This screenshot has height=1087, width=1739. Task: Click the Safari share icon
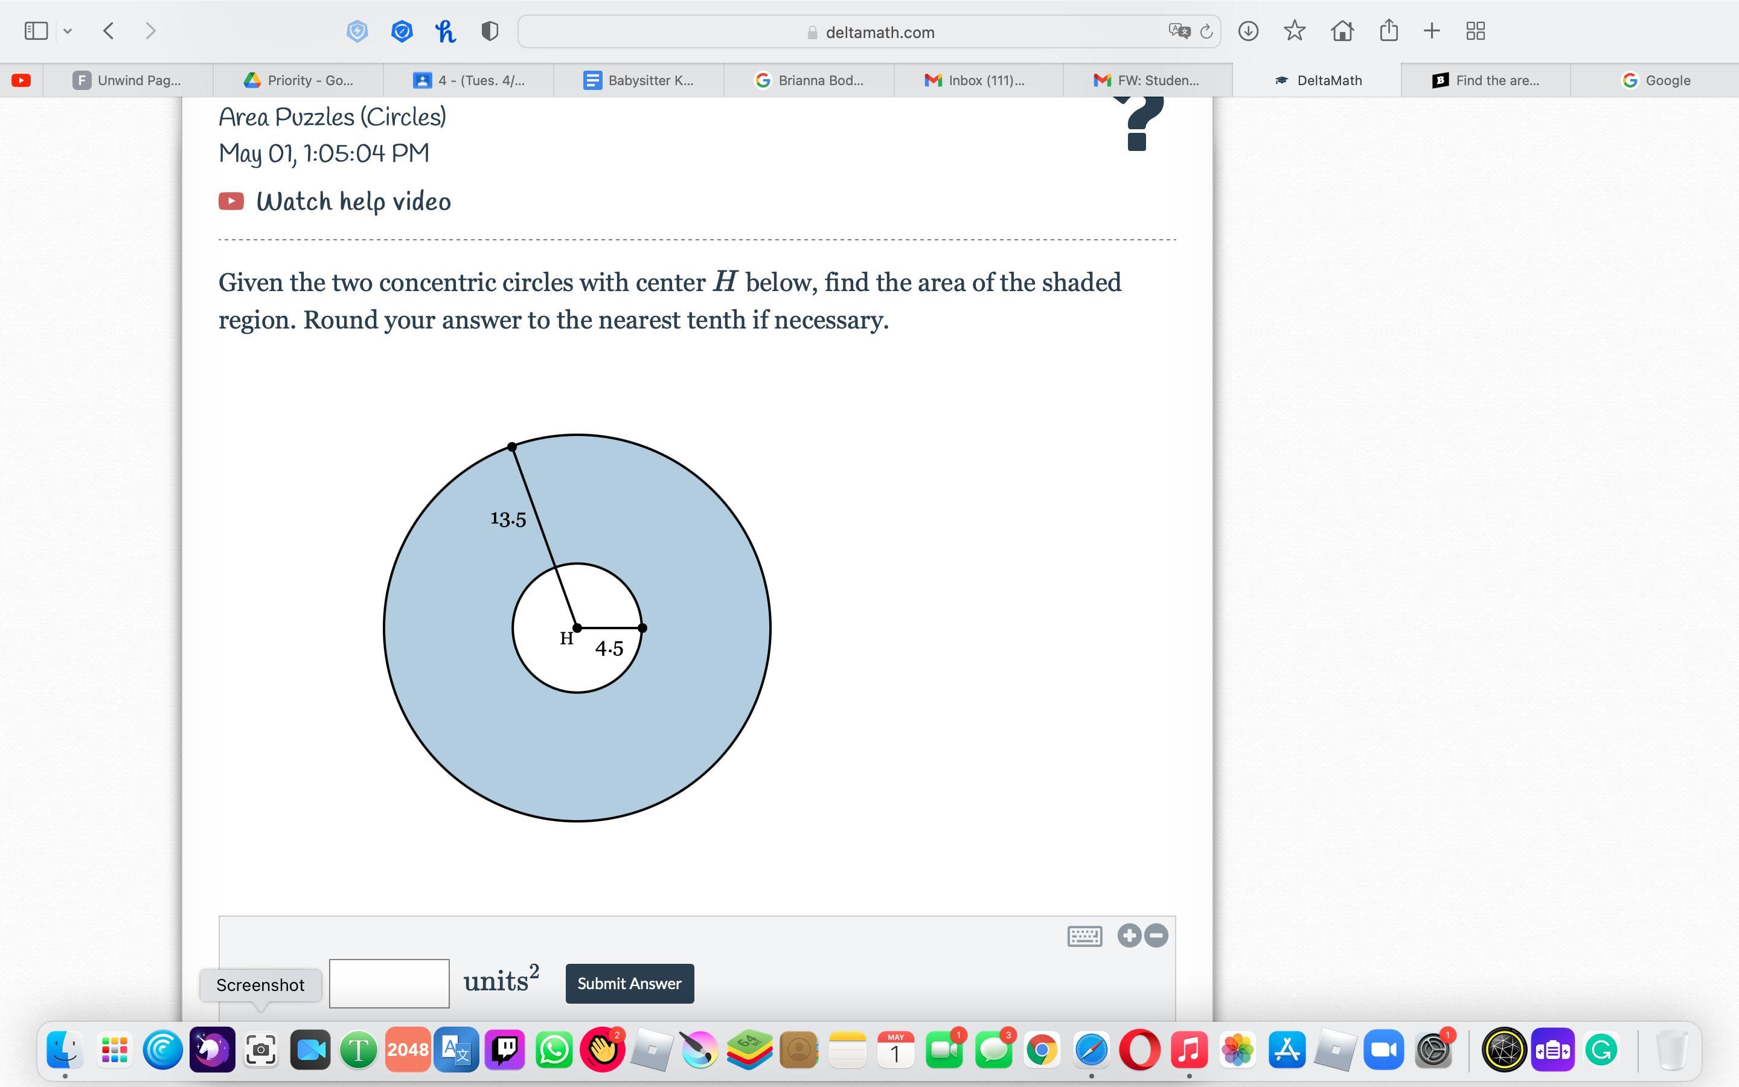1388,31
